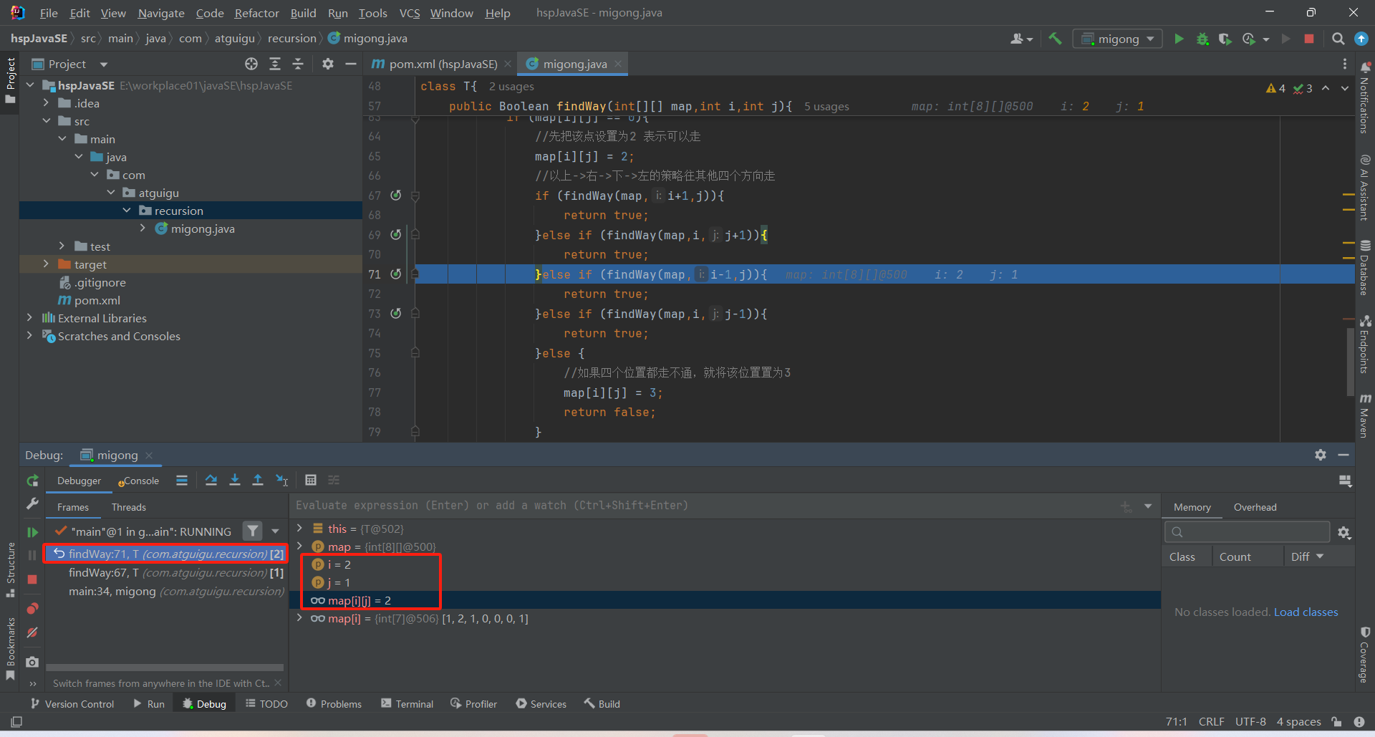Click the Load classes link

click(x=1306, y=612)
